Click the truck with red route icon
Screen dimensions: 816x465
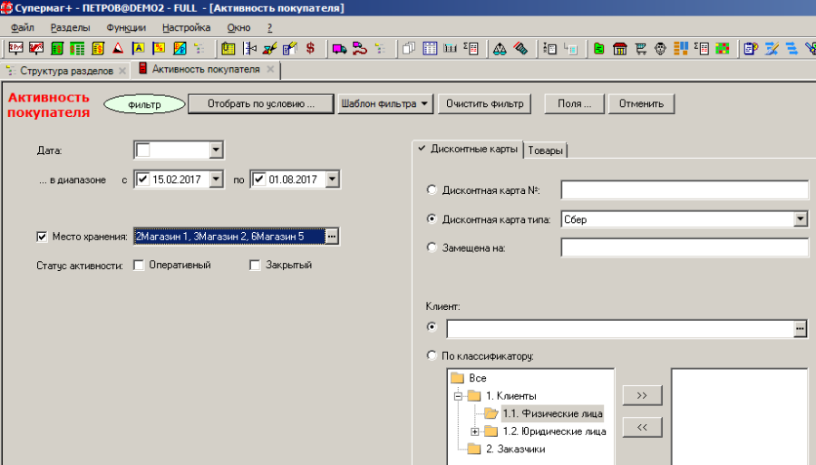(x=360, y=48)
